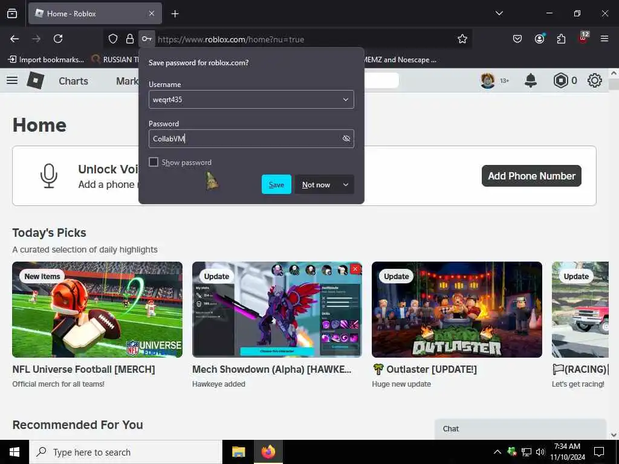This screenshot has height=464, width=619.
Task: Open Marketplace nav item
Action: coord(127,81)
